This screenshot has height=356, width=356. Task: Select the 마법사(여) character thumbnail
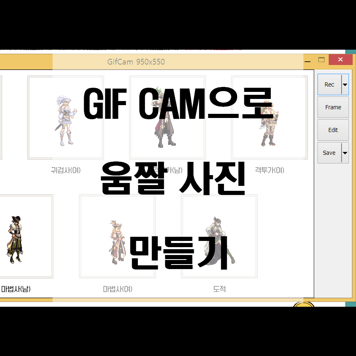pyautogui.click(x=118, y=236)
